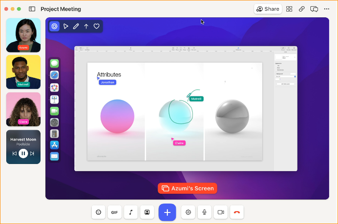Viewport: 338px width, 224px height.
Task: Open the emoji reactions button
Action: (98, 212)
